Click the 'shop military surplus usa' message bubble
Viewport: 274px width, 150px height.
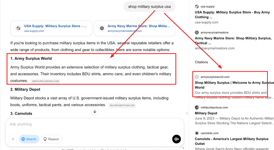point(149,7)
